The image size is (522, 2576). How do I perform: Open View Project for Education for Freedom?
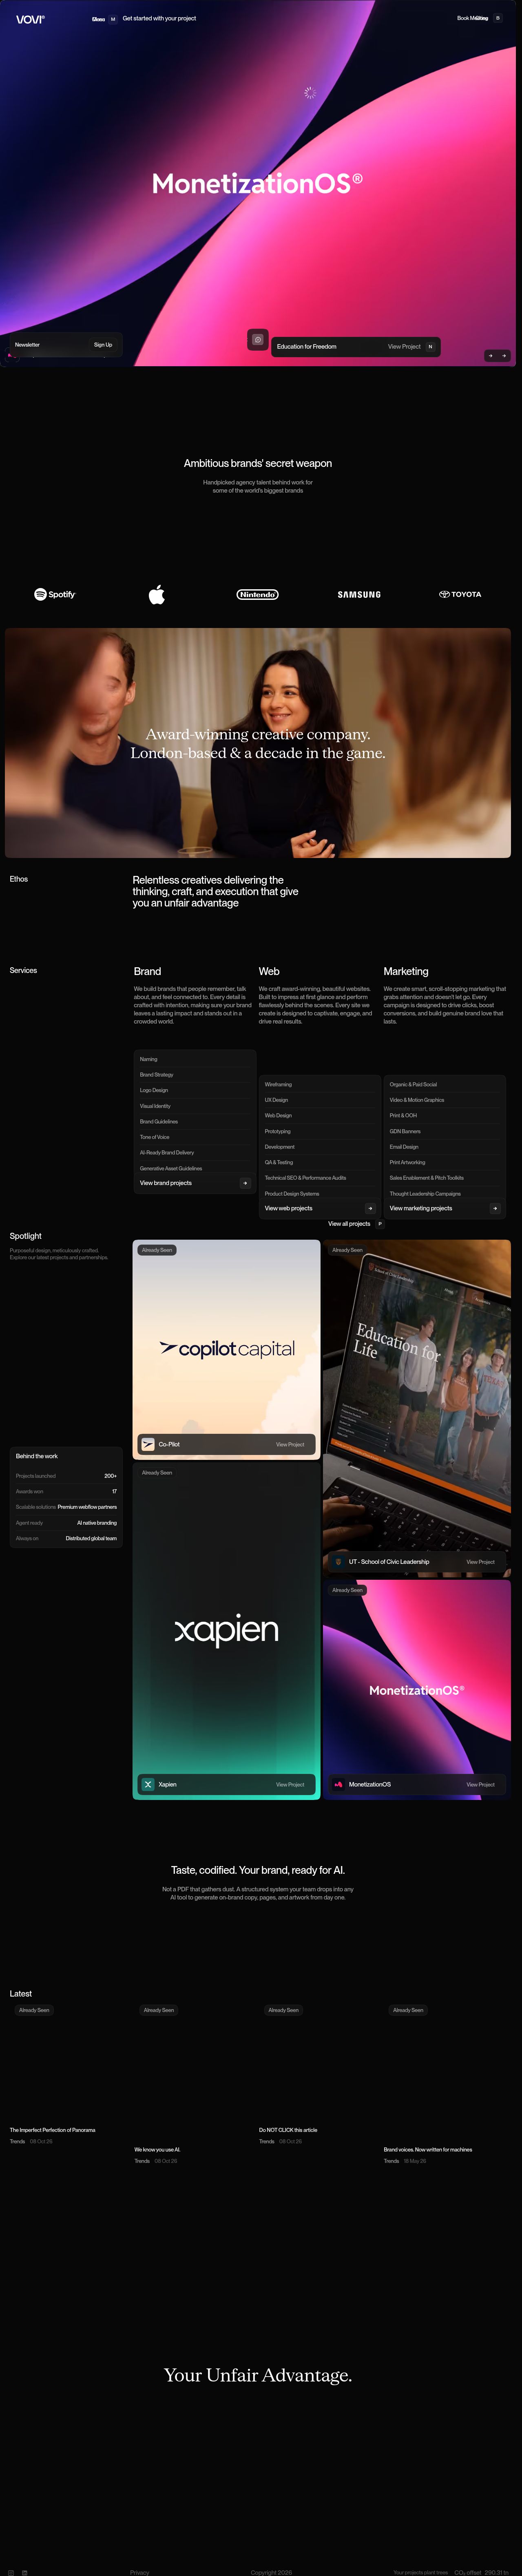coord(404,347)
